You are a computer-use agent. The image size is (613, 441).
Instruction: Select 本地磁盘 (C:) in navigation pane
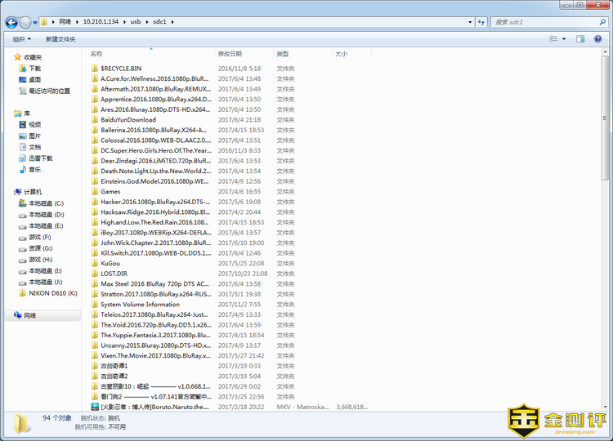pos(46,203)
